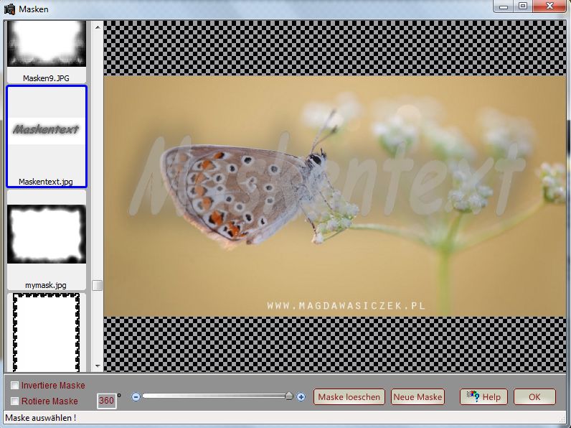The height and width of the screenshot is (428, 571).
Task: Click the mask opacity slider handle
Action: point(288,396)
